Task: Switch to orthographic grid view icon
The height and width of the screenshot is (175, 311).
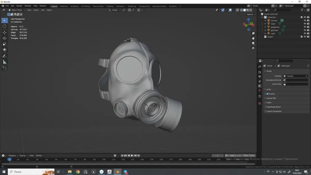Action: (253, 48)
